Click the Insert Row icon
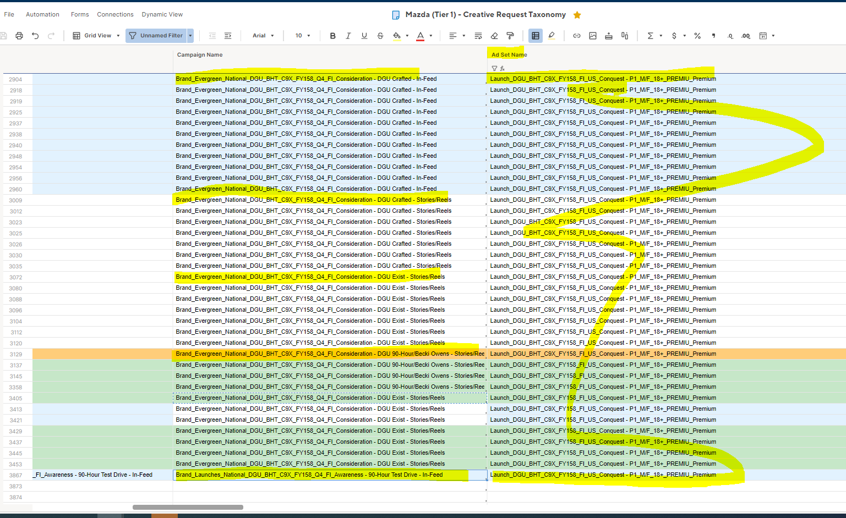This screenshot has height=518, width=846. 609,36
